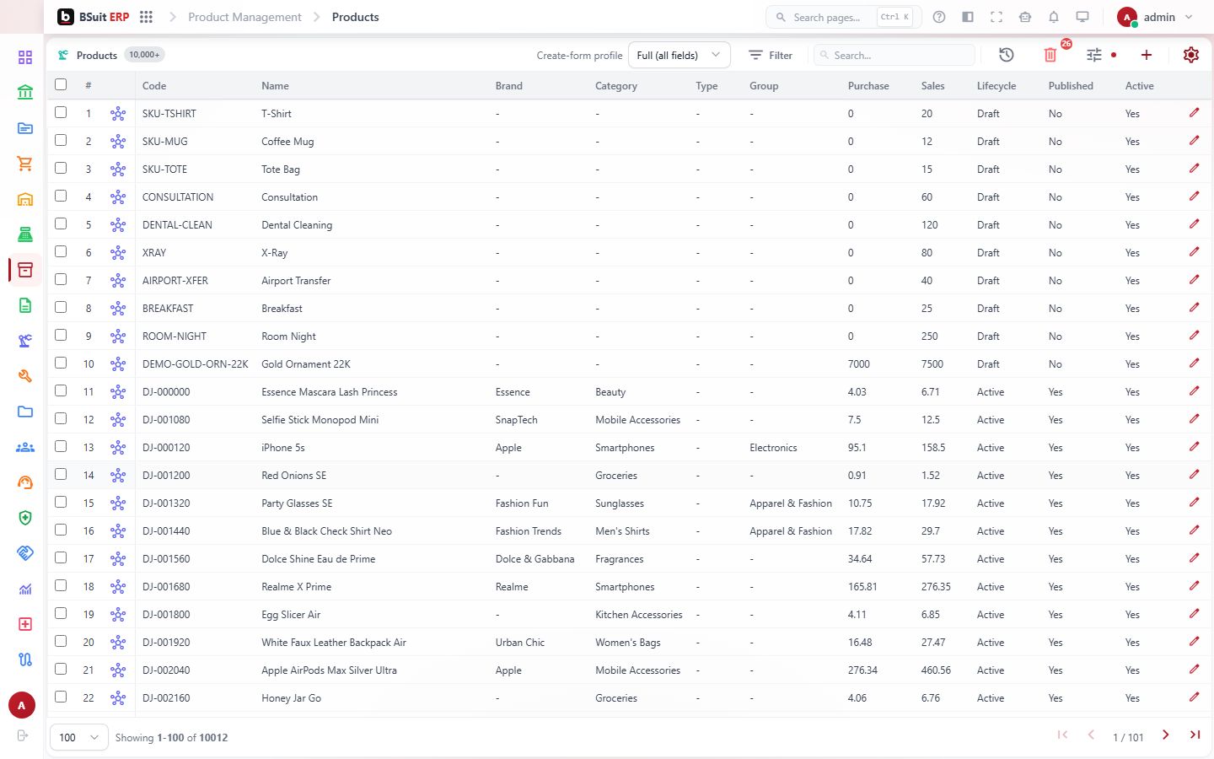The width and height of the screenshot is (1214, 759).
Task: Open the wrench maintenance module in the sidebar
Action: 25,376
